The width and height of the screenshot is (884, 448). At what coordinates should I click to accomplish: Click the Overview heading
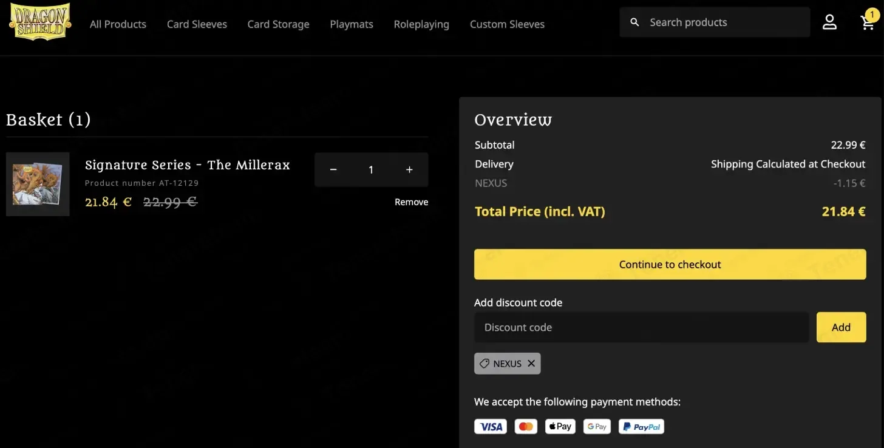[x=513, y=120]
